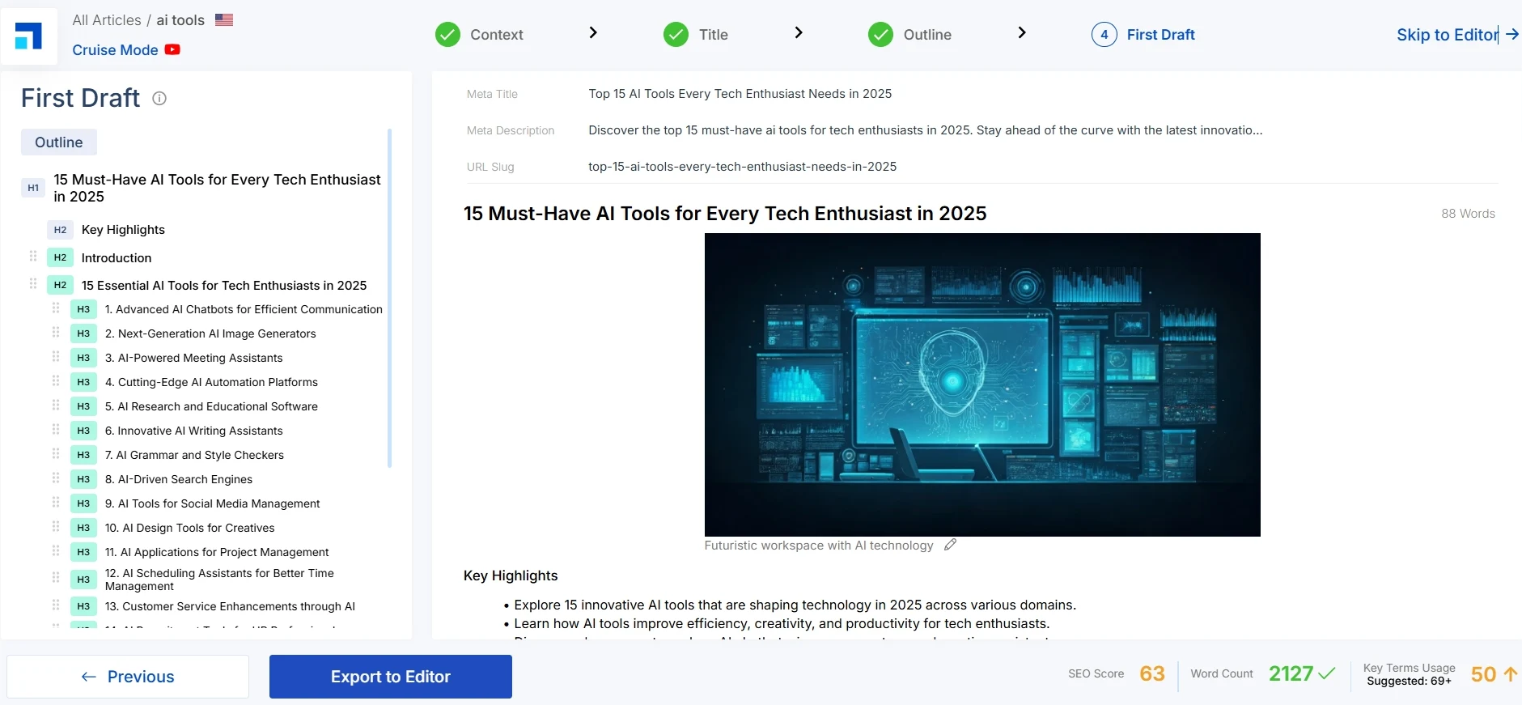The height and width of the screenshot is (705, 1522).
Task: Click the First Draft info icon
Action: pyautogui.click(x=159, y=99)
